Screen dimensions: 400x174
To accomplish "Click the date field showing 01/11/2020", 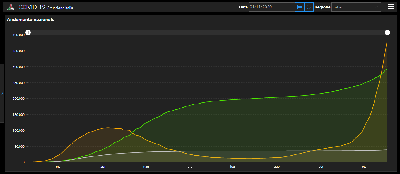I will coord(271,7).
